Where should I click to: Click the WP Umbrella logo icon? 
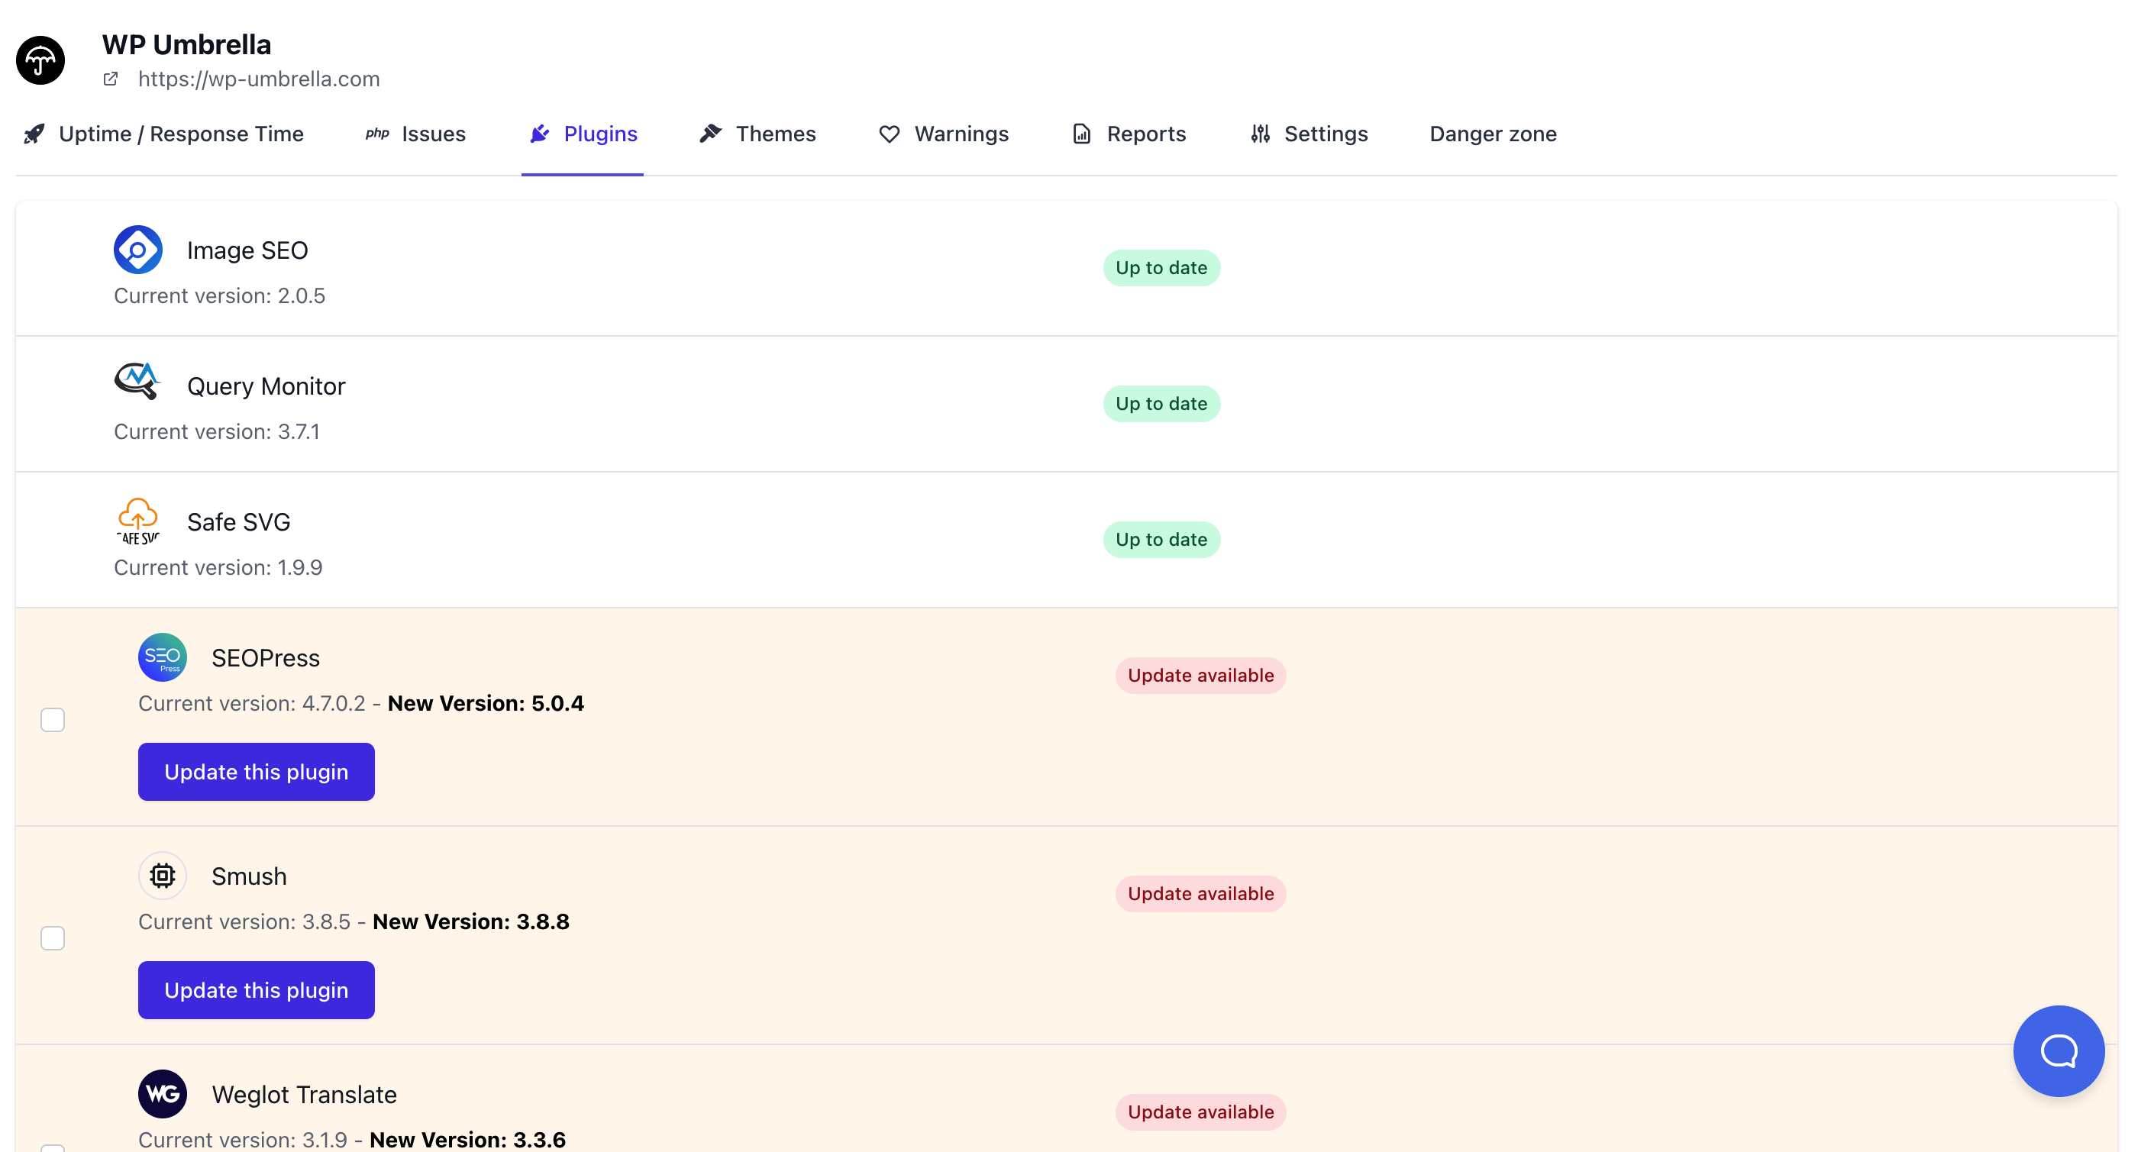click(40, 60)
